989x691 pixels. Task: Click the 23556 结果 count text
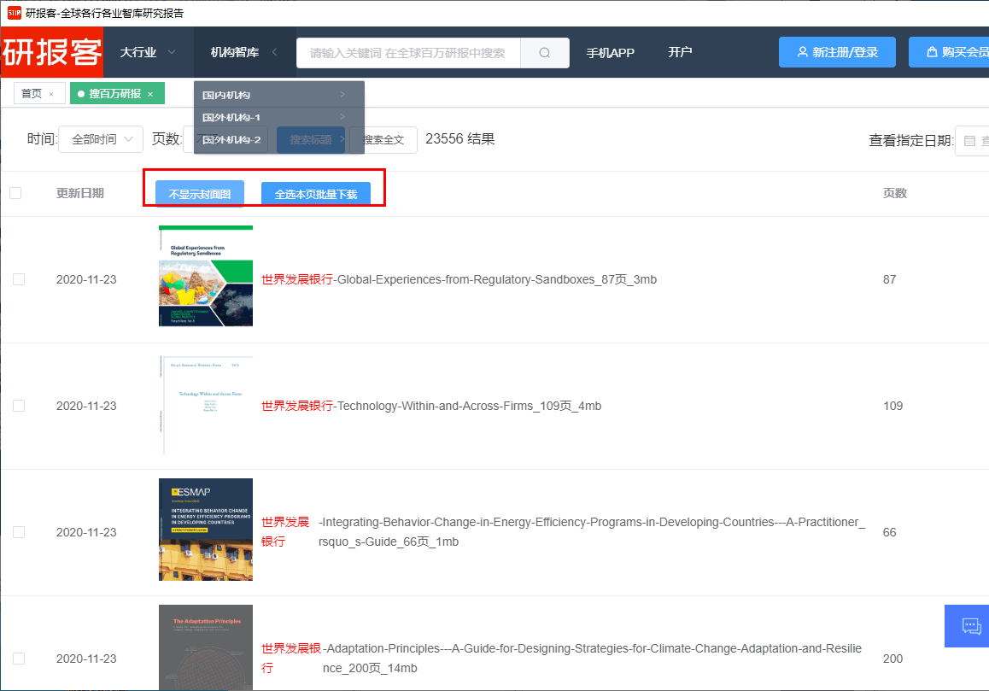[459, 139]
